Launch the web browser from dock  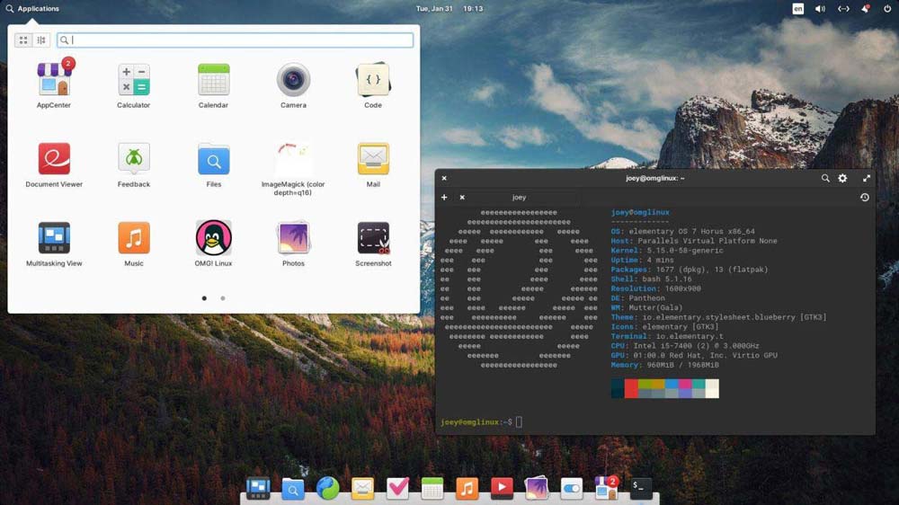(328, 489)
